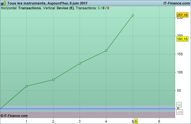Select data point at transaction 3
This screenshot has width=191, height=124.
point(80,63)
